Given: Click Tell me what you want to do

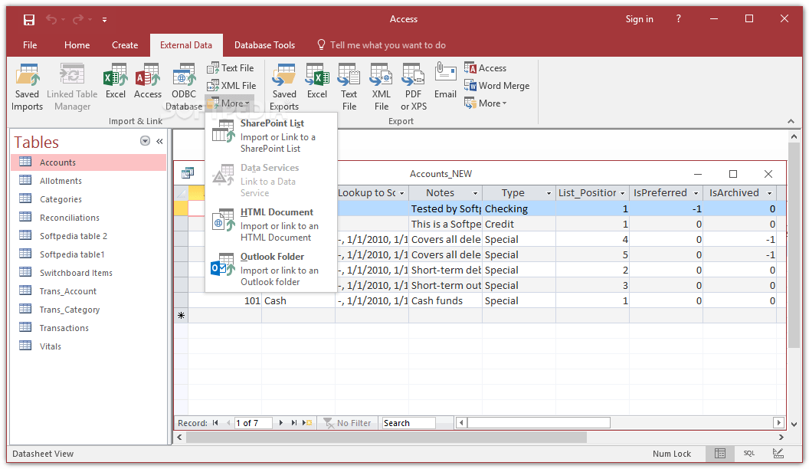Looking at the screenshot, I should tap(382, 45).
